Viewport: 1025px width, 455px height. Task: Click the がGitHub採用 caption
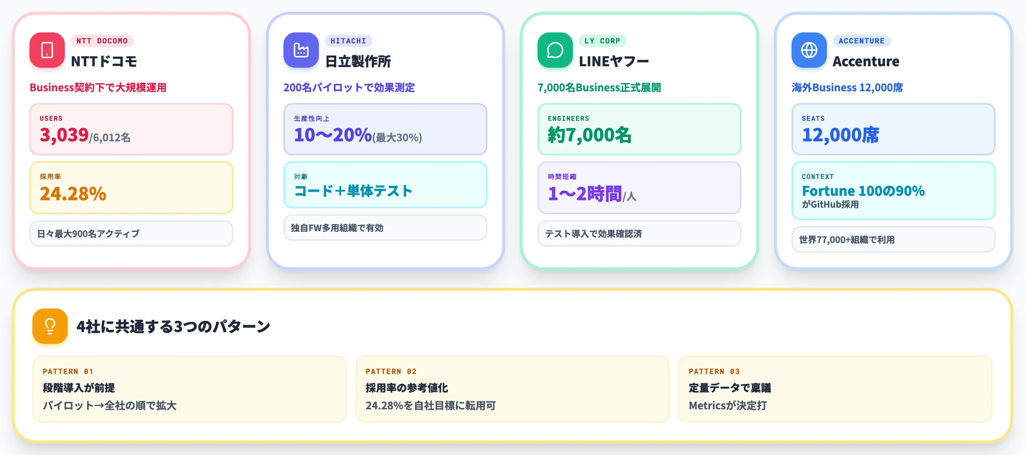830,204
